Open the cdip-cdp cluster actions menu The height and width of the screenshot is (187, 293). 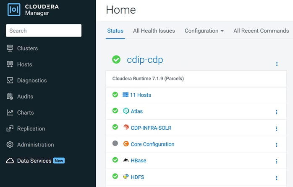pos(277,64)
